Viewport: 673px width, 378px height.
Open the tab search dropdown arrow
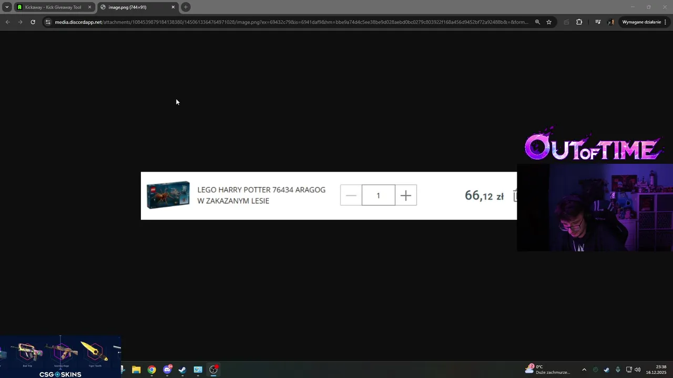pyautogui.click(x=7, y=7)
